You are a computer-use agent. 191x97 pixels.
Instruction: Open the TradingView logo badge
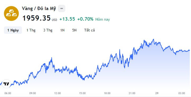point(6,84)
